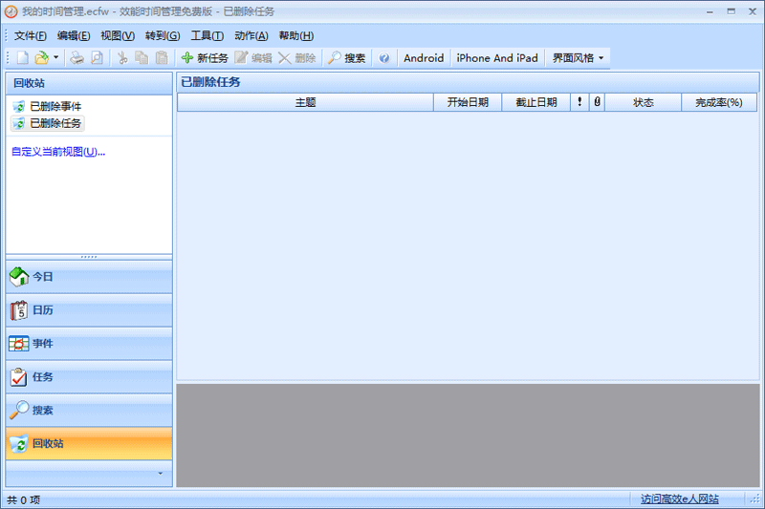765x509 pixels.
Task: Close the application window
Action: pos(753,11)
